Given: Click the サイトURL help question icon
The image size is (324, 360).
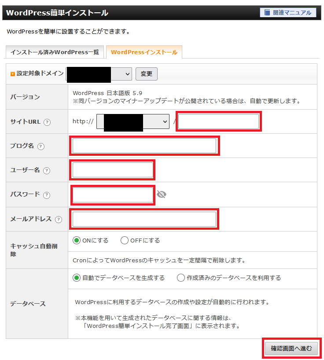Looking at the screenshot, I should pos(47,122).
